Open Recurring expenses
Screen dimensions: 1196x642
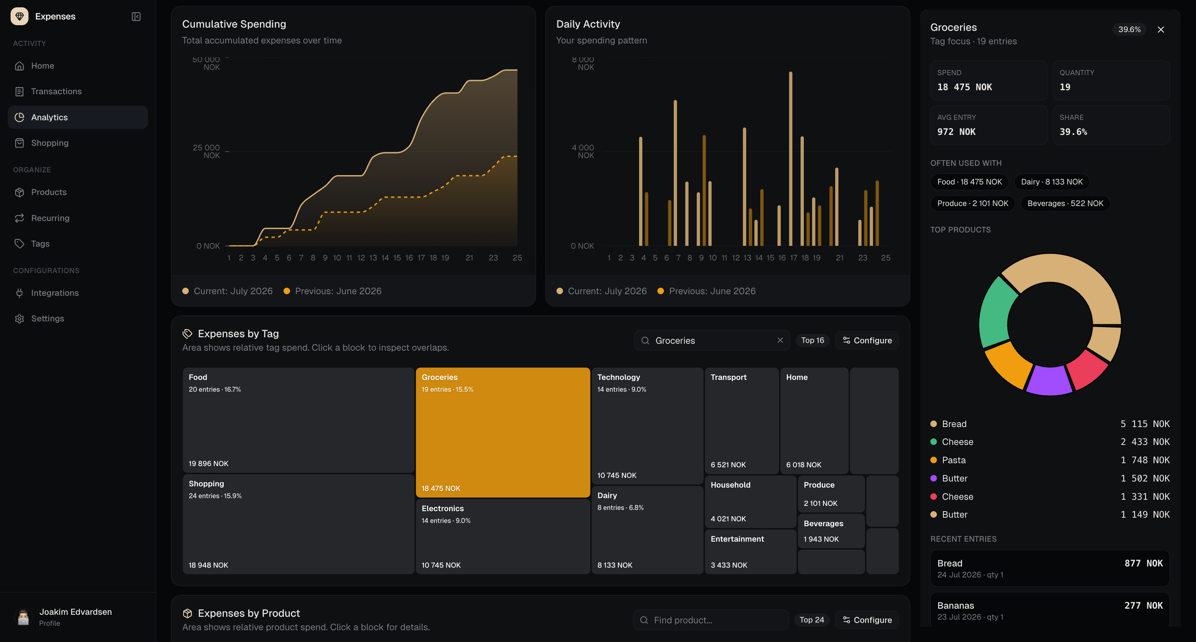[78, 218]
